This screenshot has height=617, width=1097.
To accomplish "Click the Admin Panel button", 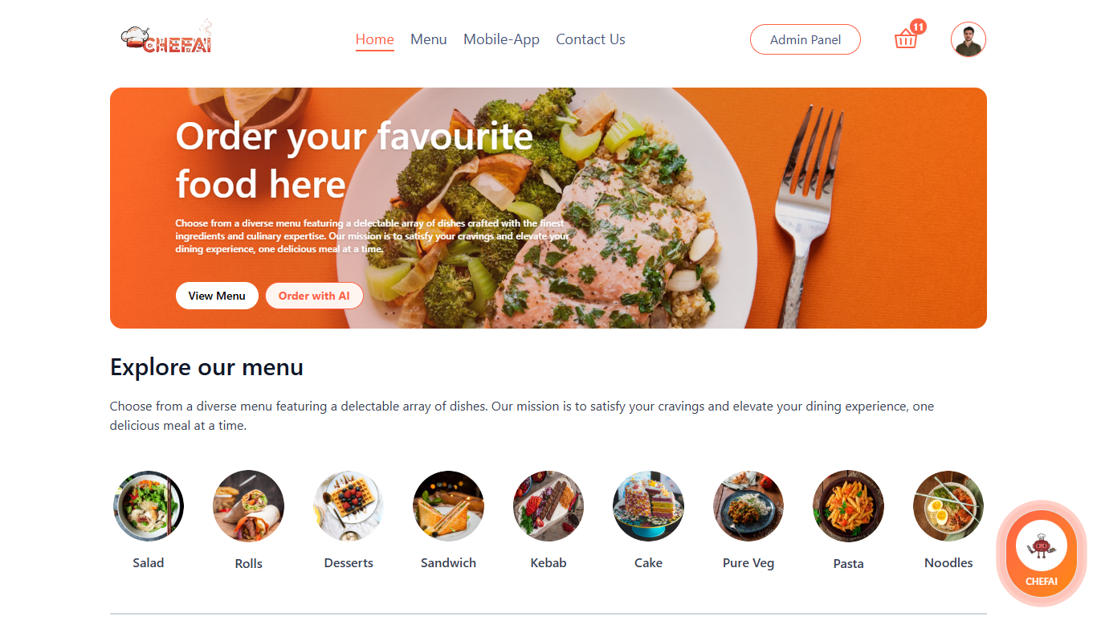I will 805,39.
